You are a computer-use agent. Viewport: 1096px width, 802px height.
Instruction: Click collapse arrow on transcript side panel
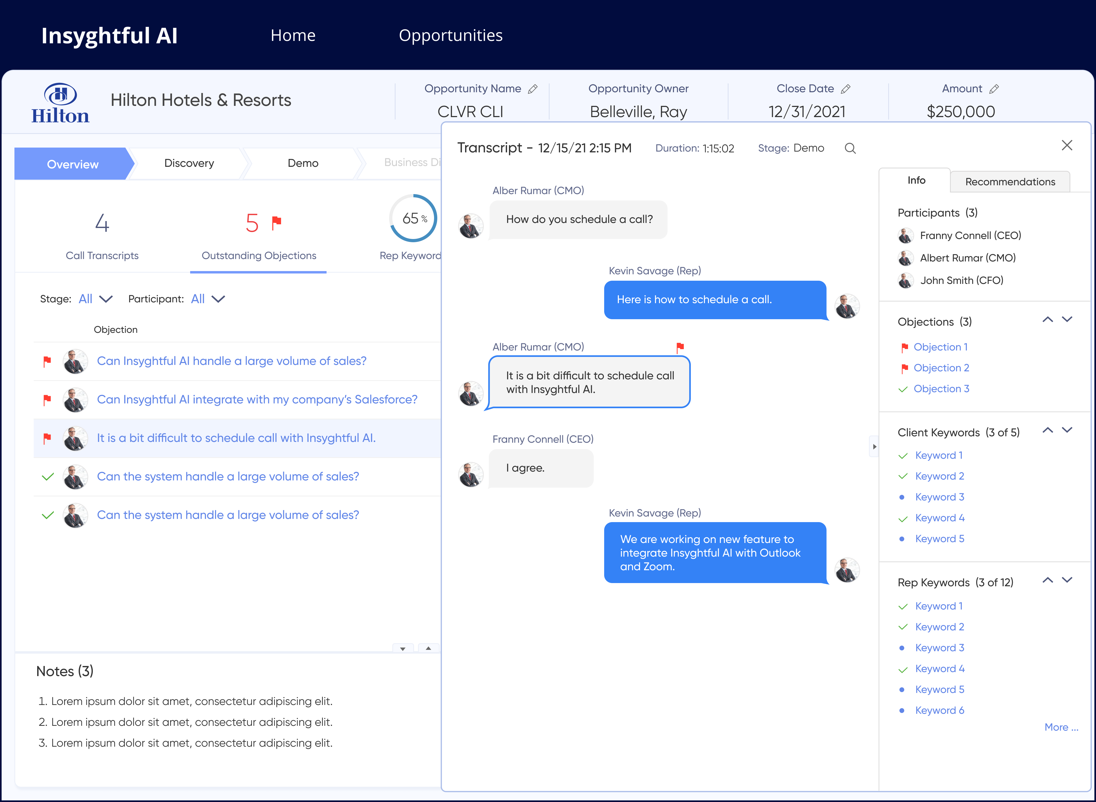[874, 447]
